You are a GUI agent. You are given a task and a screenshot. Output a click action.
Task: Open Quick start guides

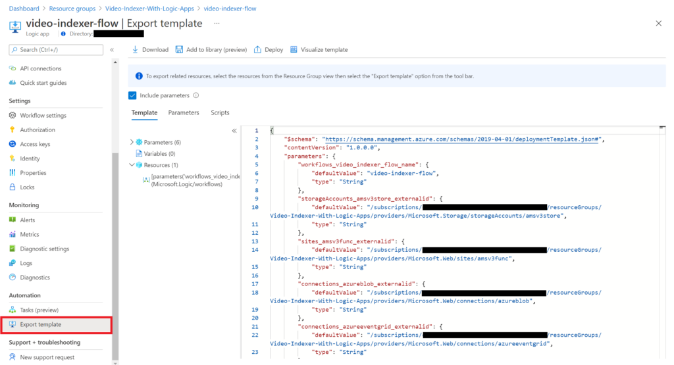click(x=43, y=82)
